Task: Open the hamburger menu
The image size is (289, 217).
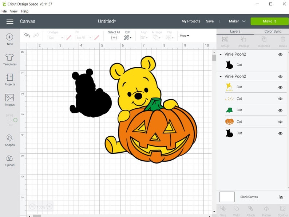Action: (10, 21)
